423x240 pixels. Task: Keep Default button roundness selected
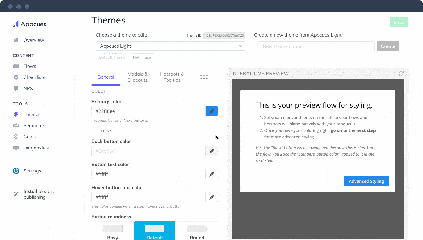tap(154, 231)
